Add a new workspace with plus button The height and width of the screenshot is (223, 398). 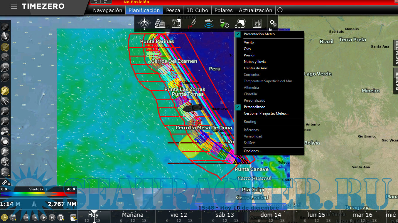pyautogui.click(x=280, y=10)
